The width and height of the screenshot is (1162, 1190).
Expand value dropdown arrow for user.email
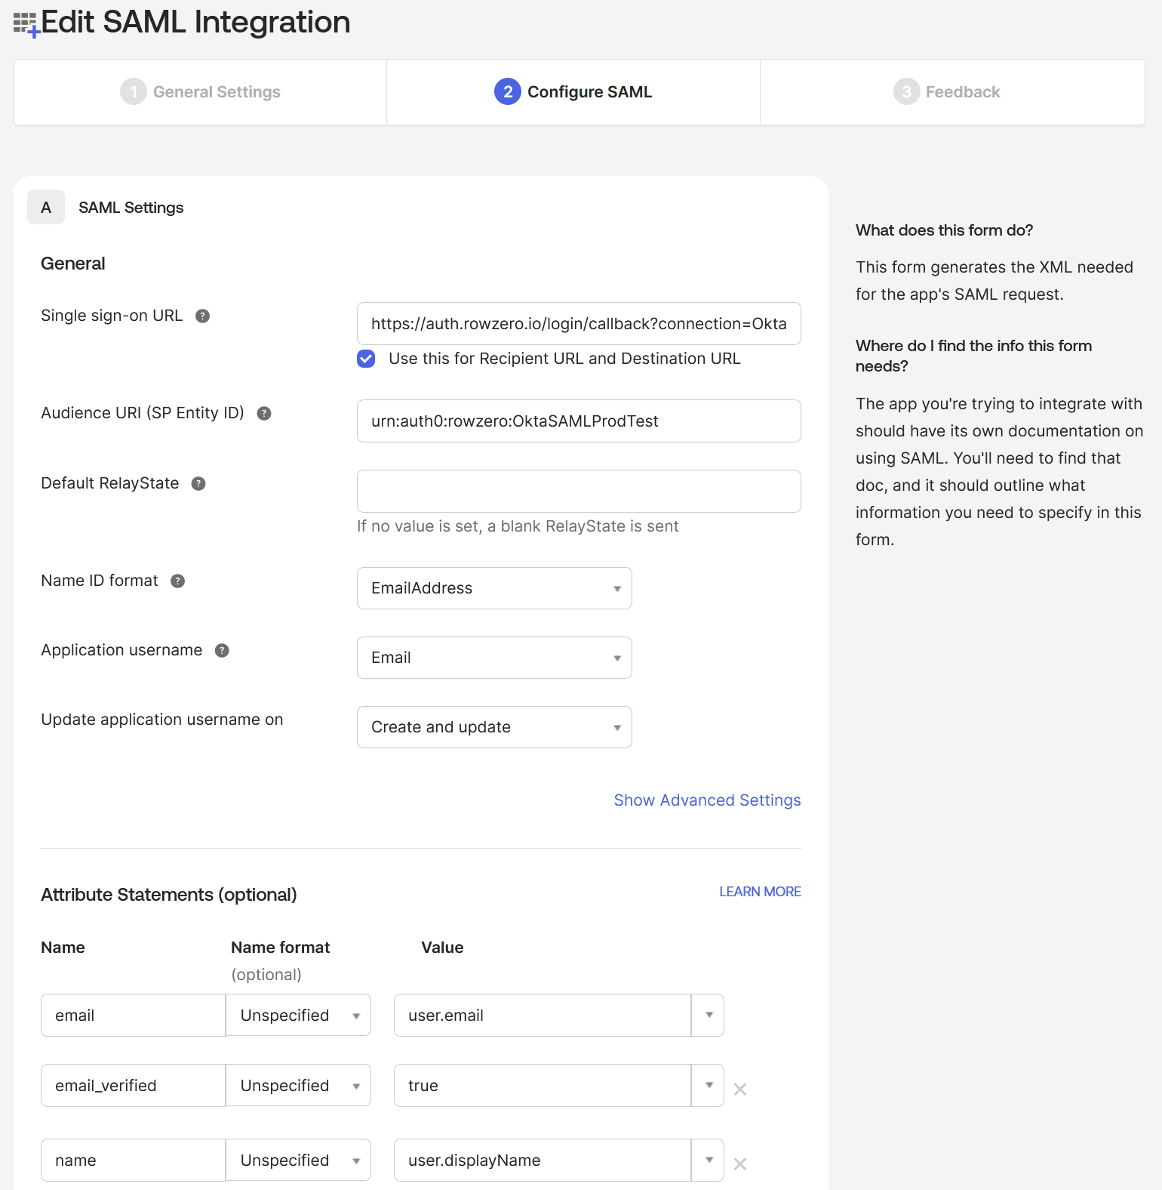(709, 1016)
